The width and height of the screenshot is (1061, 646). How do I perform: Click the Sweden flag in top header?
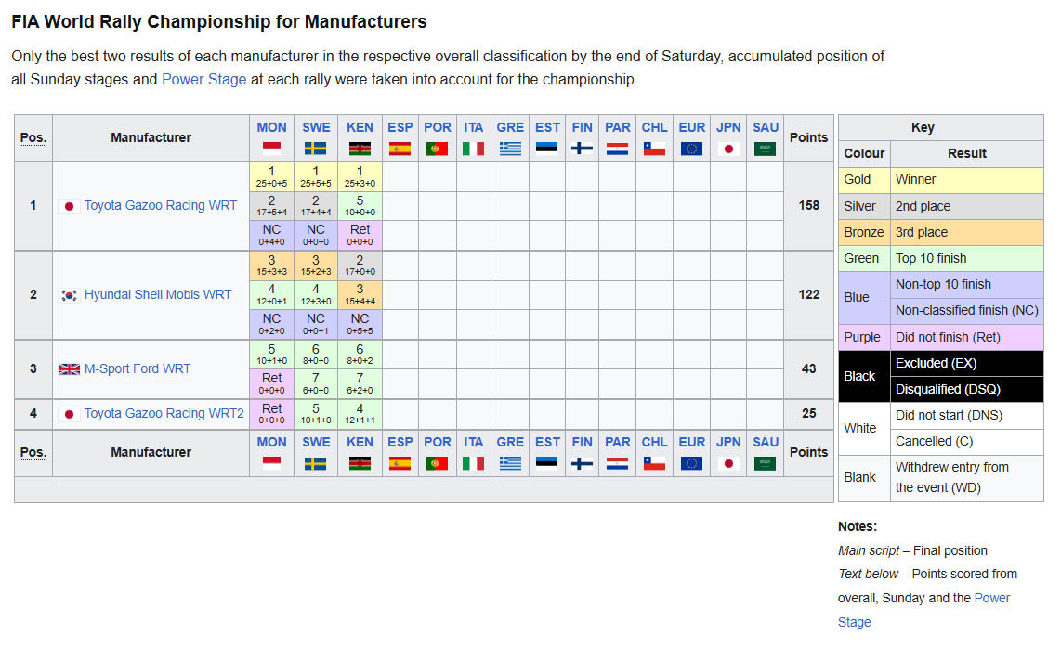[315, 149]
